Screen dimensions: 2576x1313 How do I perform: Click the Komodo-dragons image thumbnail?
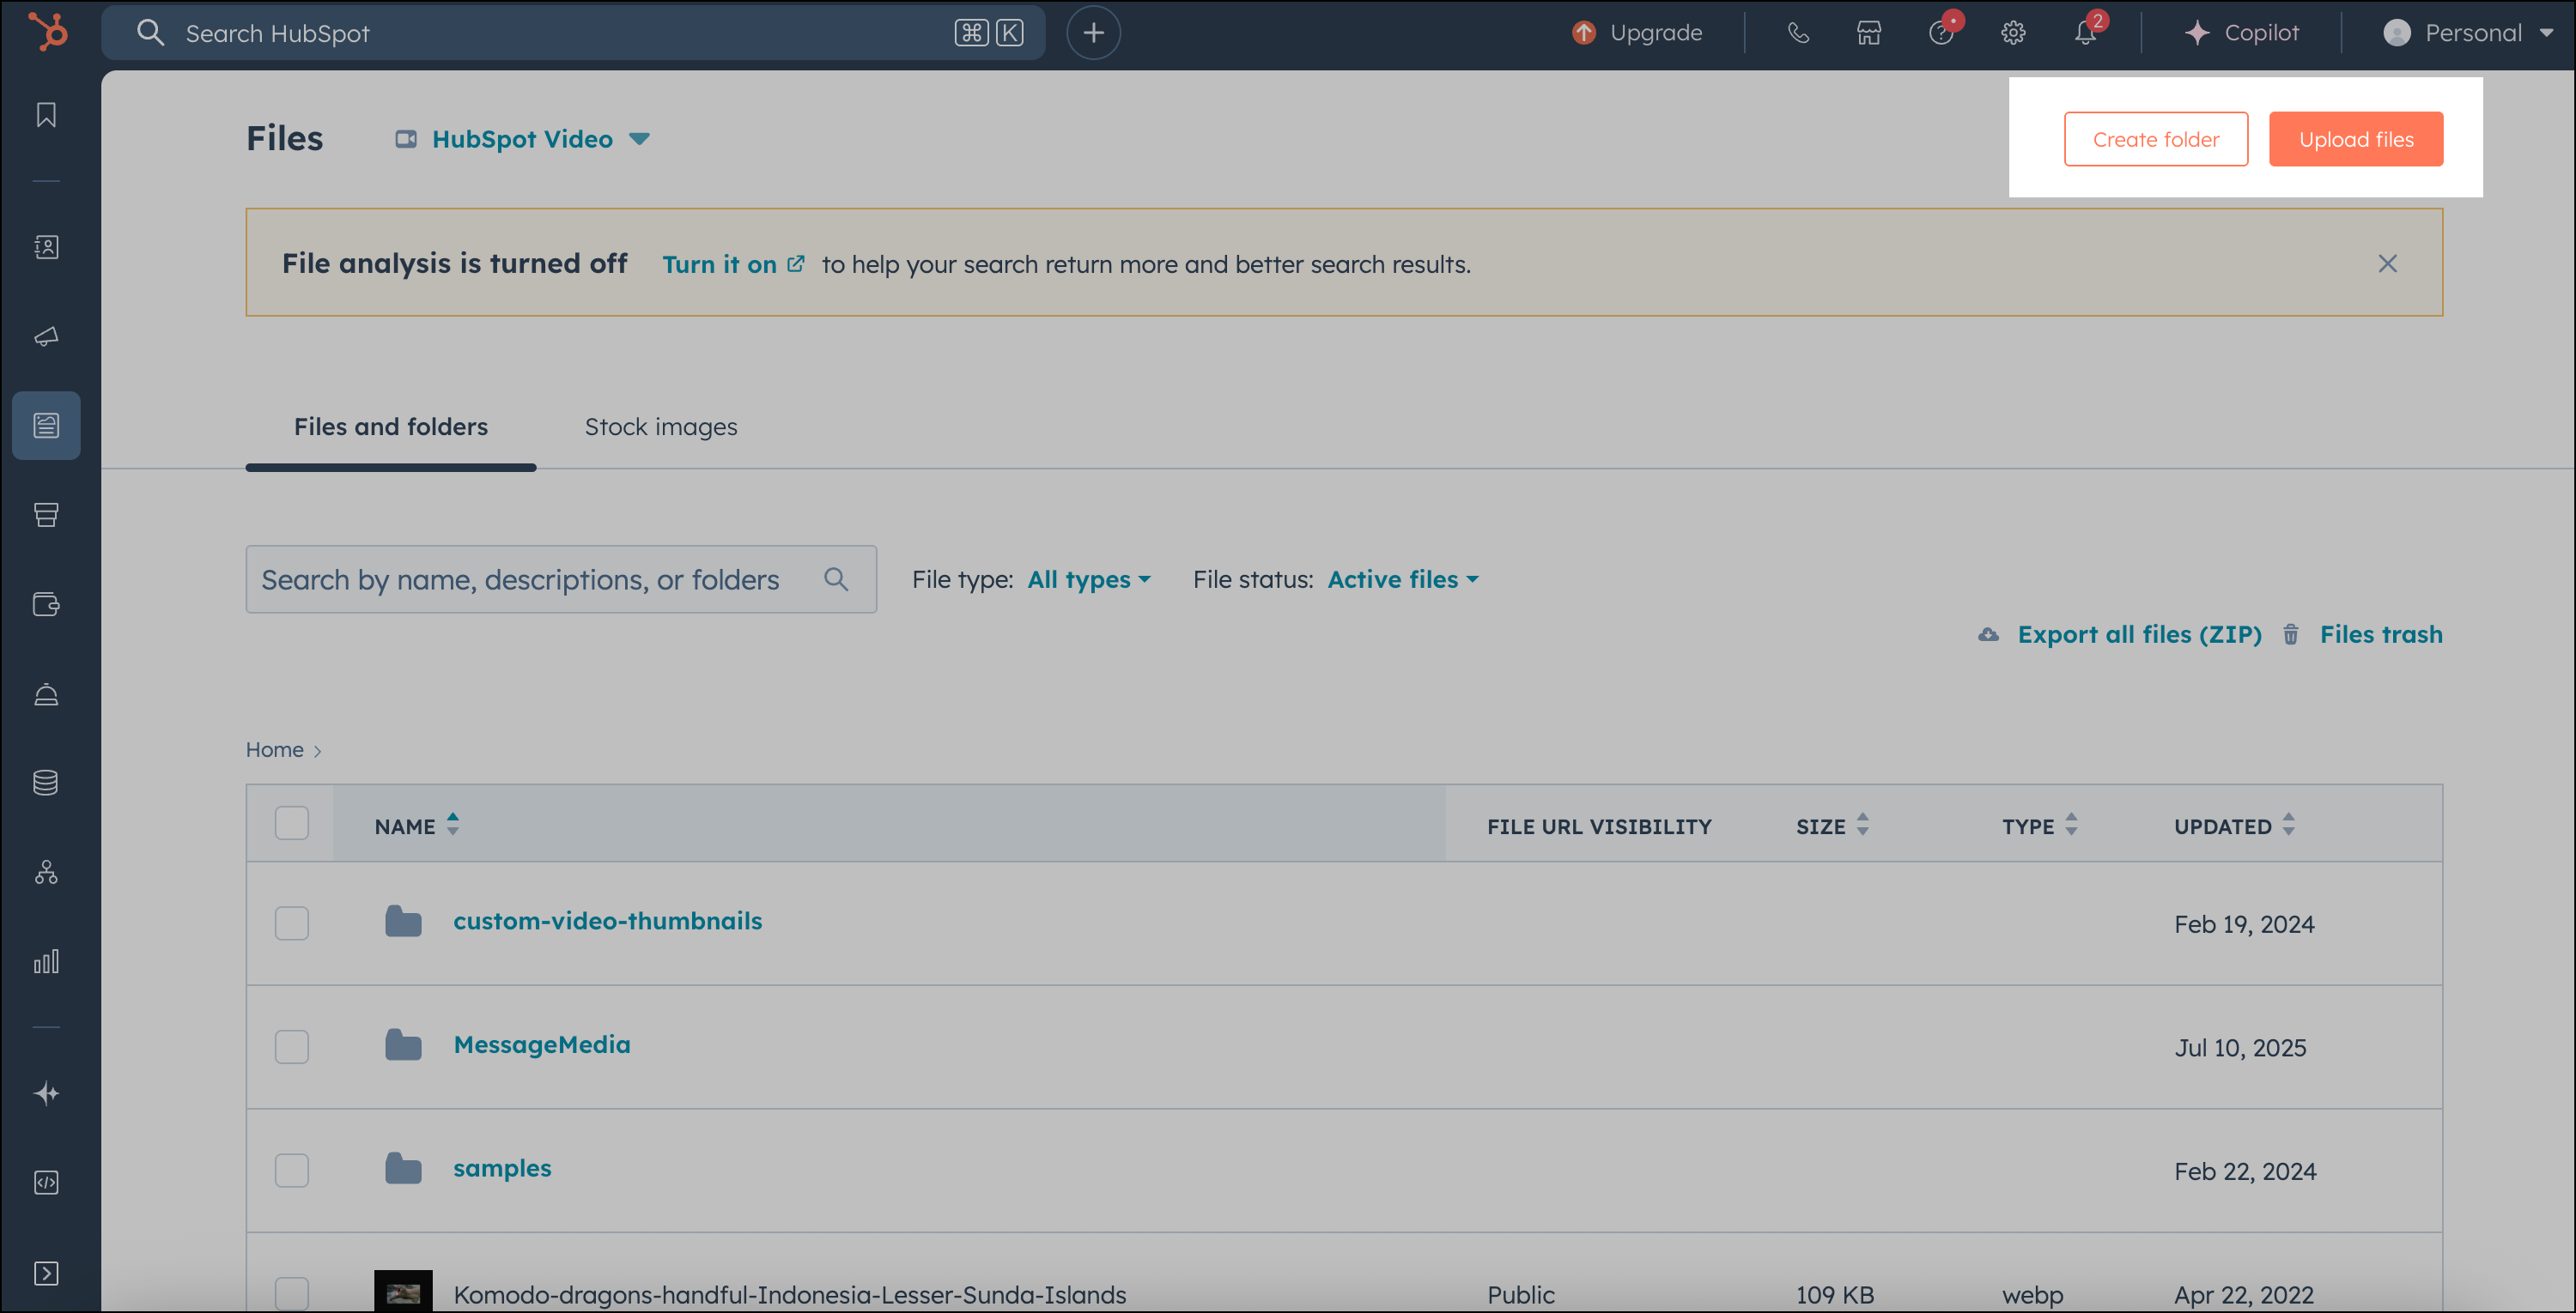[x=403, y=1291]
